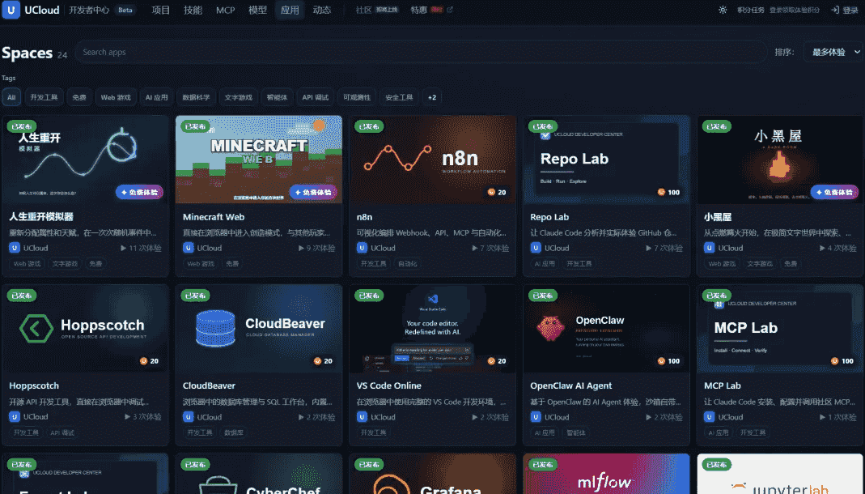Viewport: 865px width, 494px height.
Task: Open the MCP nav tab
Action: point(225,10)
